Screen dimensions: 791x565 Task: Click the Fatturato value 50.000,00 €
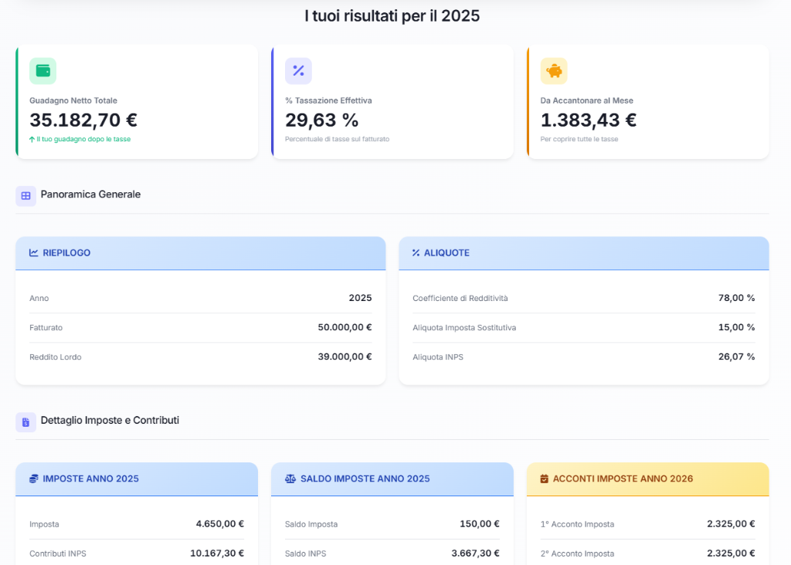point(345,327)
